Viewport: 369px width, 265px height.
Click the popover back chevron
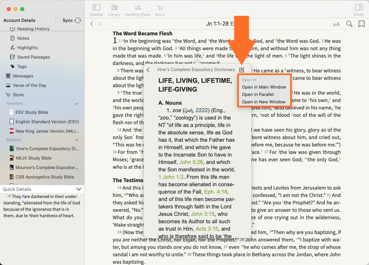coord(148,70)
